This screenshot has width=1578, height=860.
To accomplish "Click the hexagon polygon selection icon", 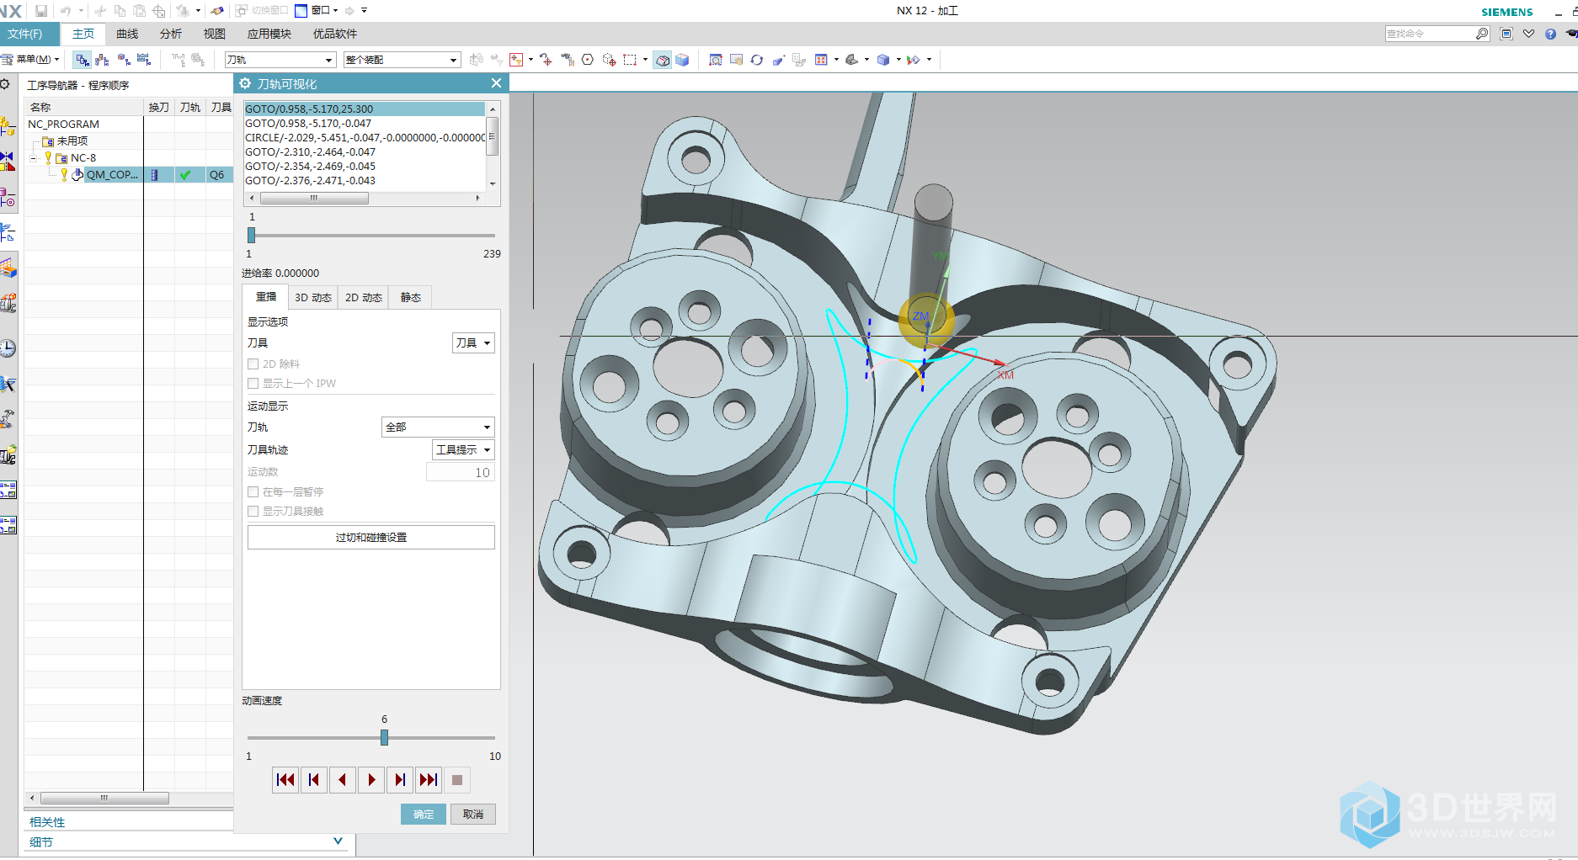I will [x=588, y=60].
